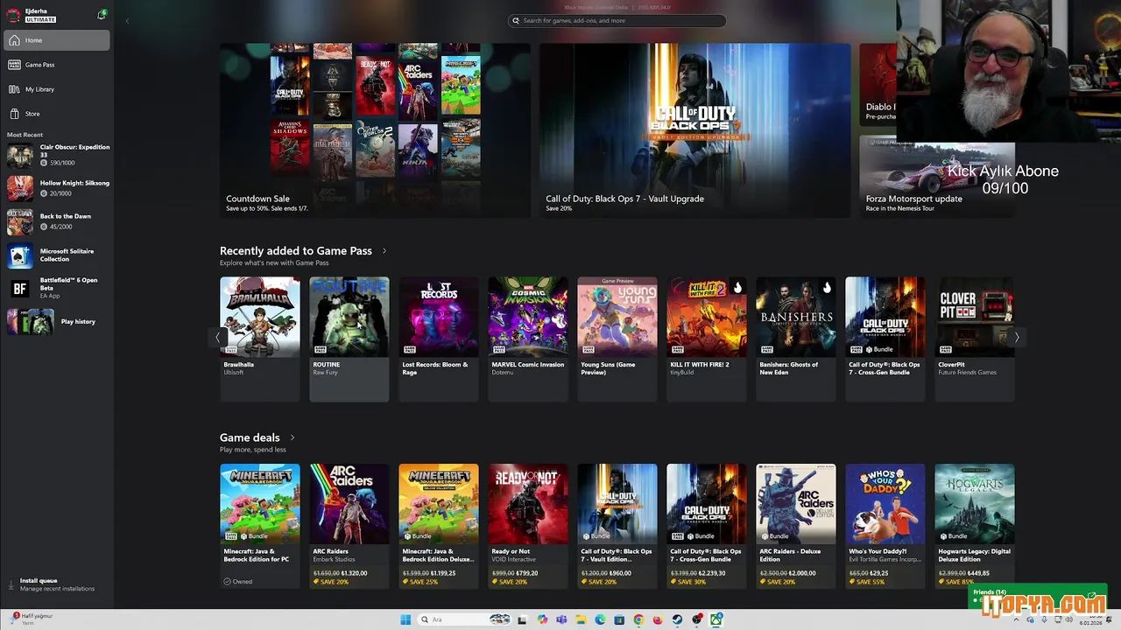The width and height of the screenshot is (1121, 630).
Task: Open the Ready or Not deal card
Action: 527,526
